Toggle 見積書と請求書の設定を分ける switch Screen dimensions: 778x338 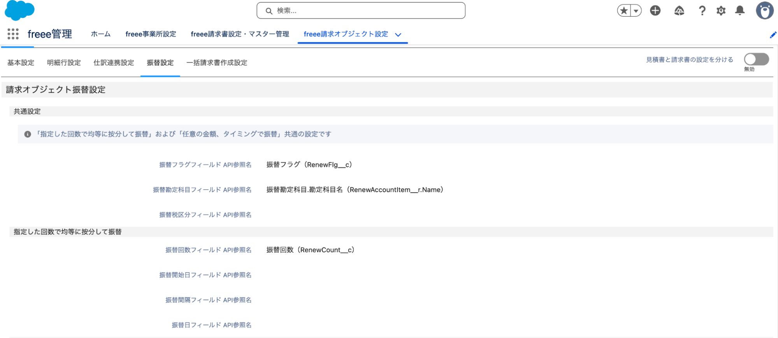coord(756,59)
